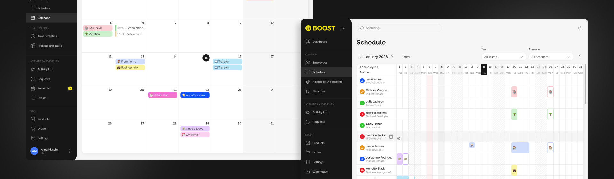Go to the next month after January 2026
Viewport: 614px width, 179px height.
click(392, 57)
